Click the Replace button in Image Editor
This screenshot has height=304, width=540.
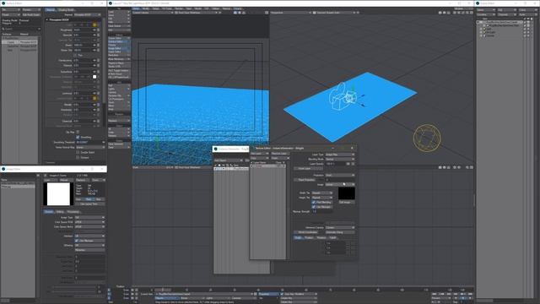(83, 180)
